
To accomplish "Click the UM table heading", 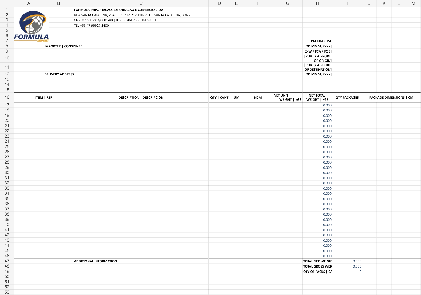I will 237,98.
